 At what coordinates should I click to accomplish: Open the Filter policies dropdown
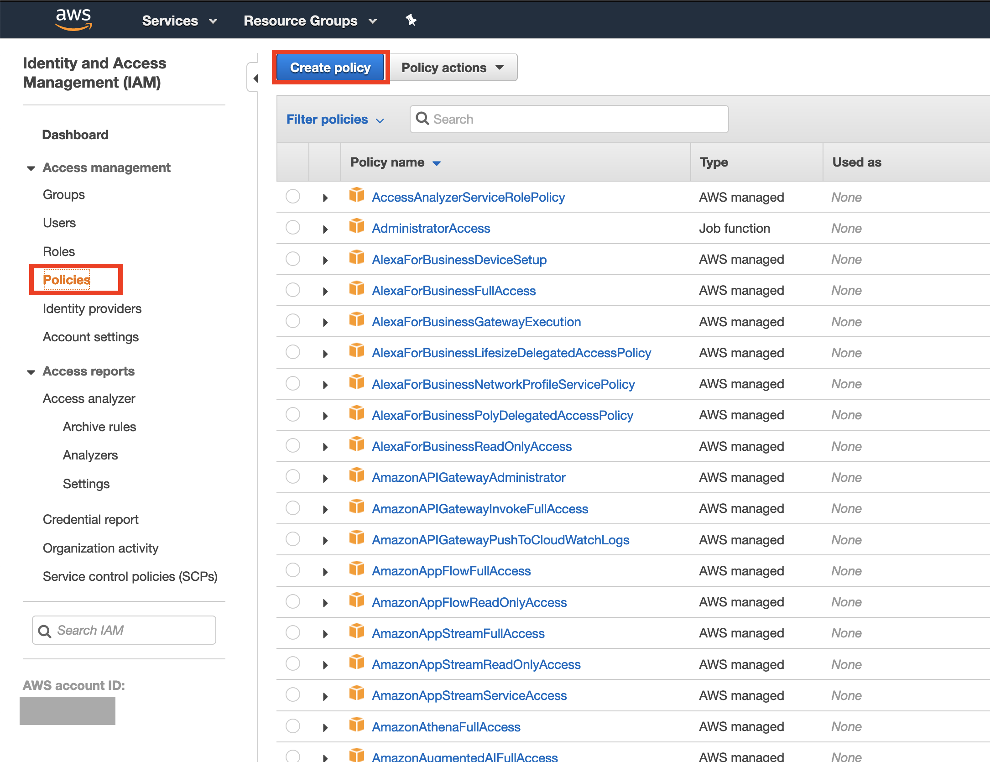pyautogui.click(x=335, y=120)
